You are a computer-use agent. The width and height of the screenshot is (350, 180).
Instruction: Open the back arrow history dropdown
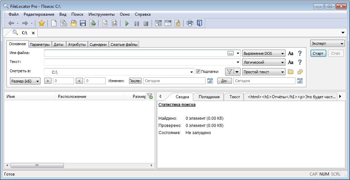[x=17, y=23]
